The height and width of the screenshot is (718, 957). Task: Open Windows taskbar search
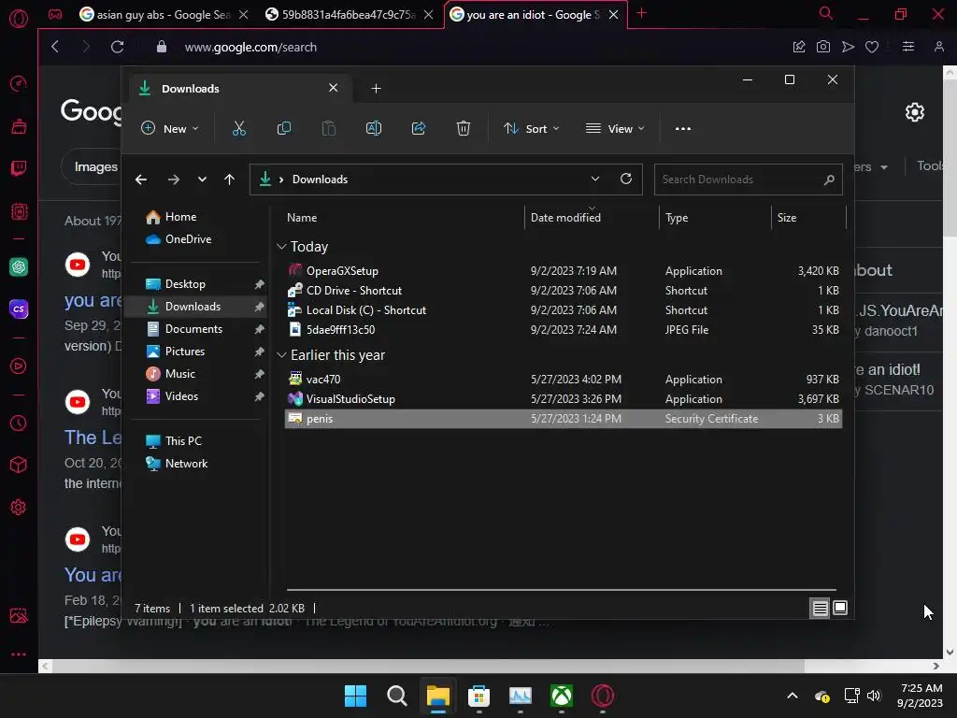coord(396,696)
